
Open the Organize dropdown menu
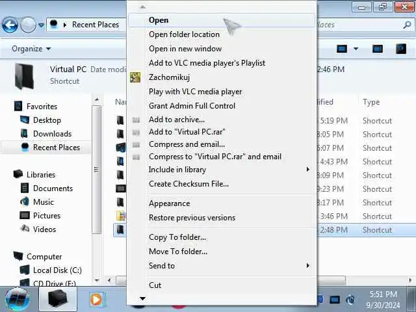click(x=31, y=49)
